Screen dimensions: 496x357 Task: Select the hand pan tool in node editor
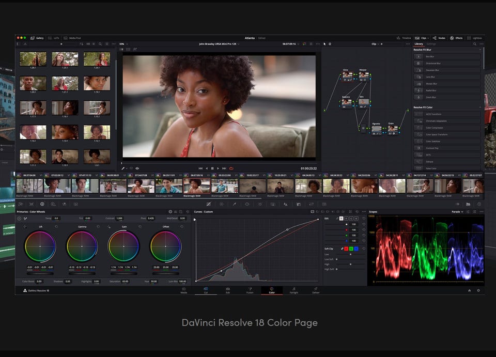pyautogui.click(x=330, y=44)
